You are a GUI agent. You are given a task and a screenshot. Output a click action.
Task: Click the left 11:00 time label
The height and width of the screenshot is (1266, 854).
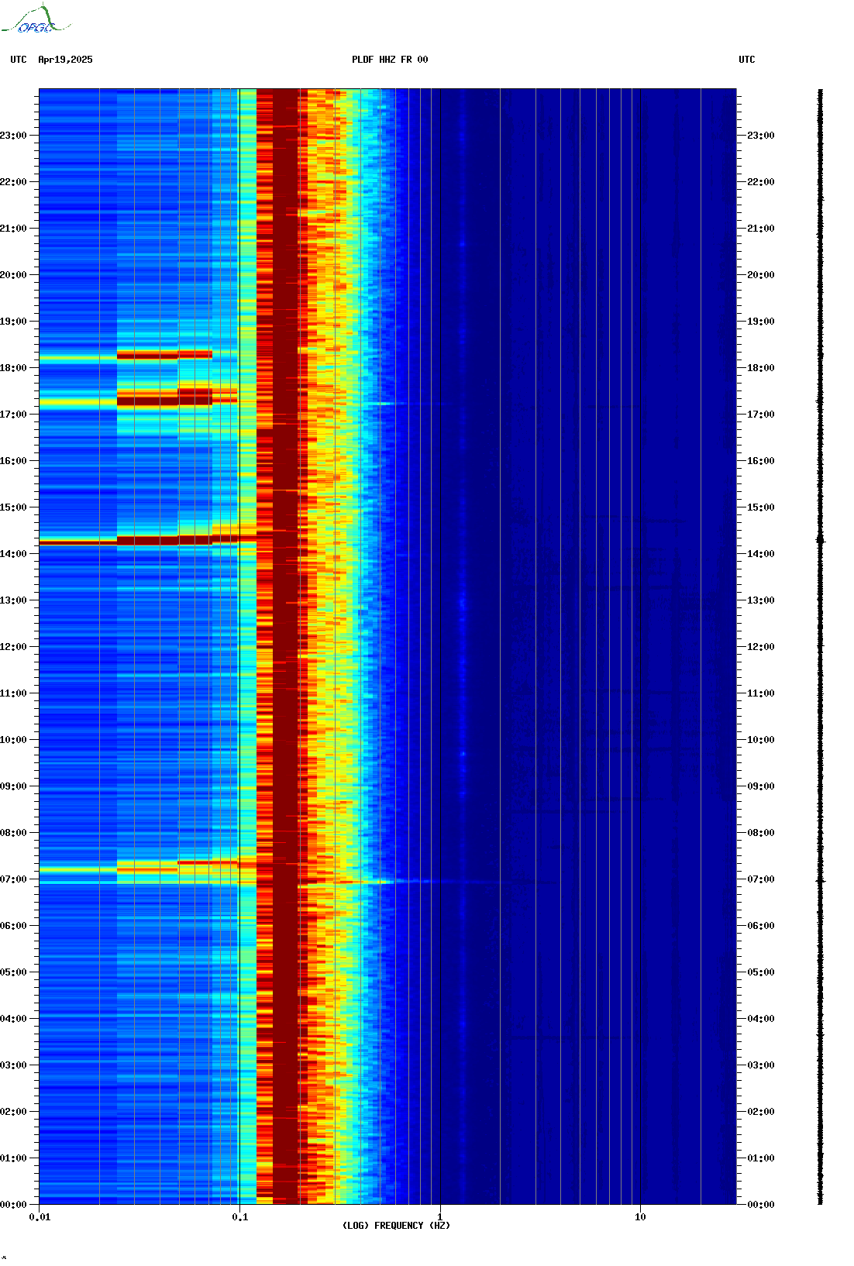[x=13, y=693]
